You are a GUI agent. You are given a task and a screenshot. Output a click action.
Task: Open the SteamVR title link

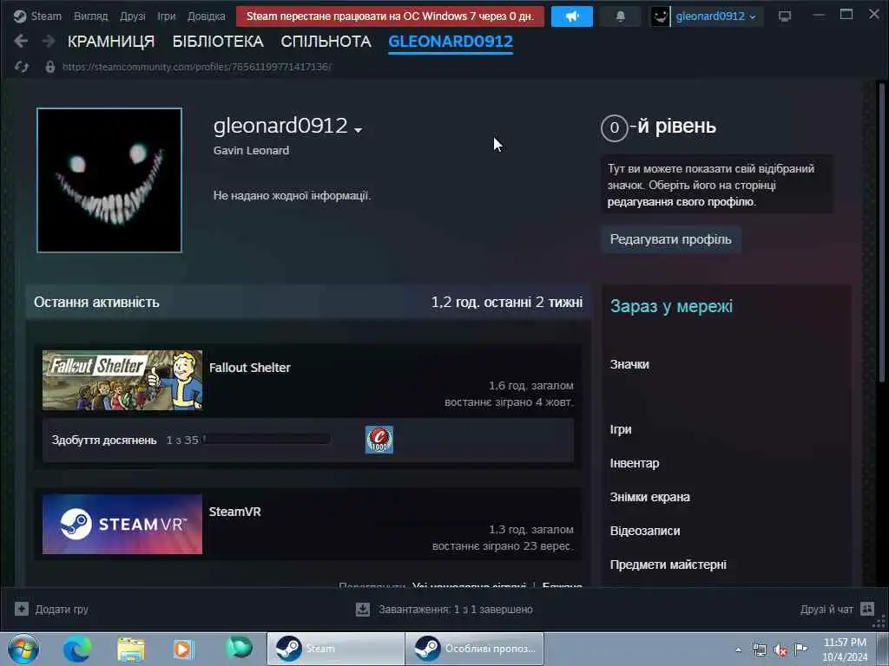[x=234, y=512]
